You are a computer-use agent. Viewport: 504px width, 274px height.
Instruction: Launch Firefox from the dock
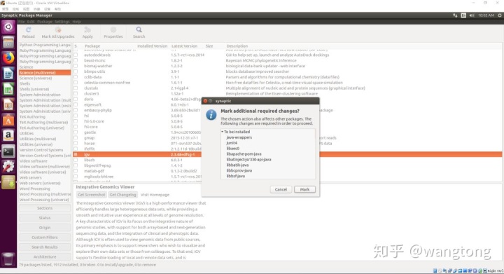point(8,58)
